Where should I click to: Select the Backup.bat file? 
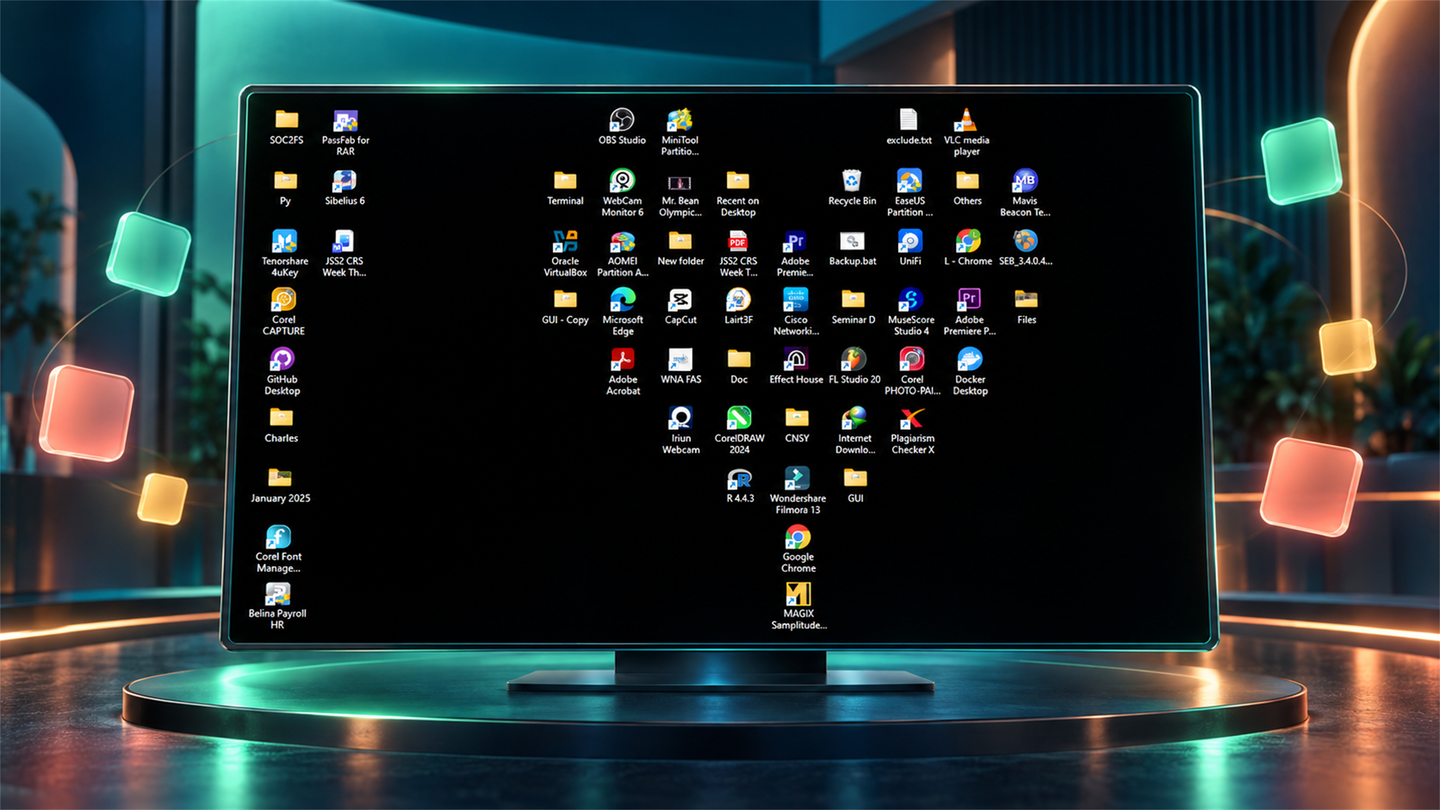pyautogui.click(x=852, y=241)
